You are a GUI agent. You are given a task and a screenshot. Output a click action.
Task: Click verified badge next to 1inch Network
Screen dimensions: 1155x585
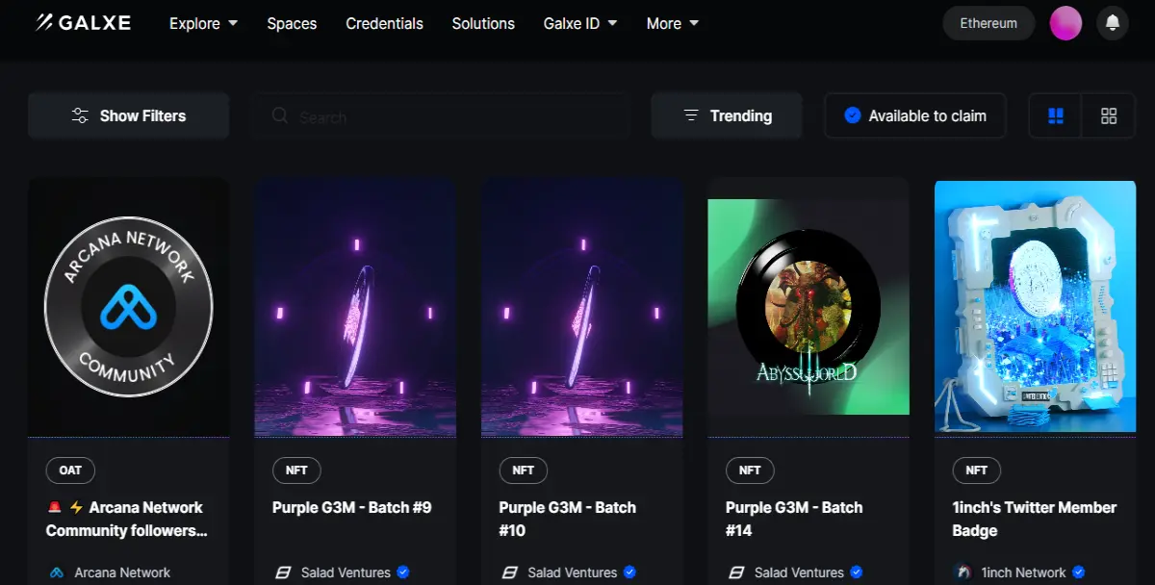pyautogui.click(x=1079, y=572)
